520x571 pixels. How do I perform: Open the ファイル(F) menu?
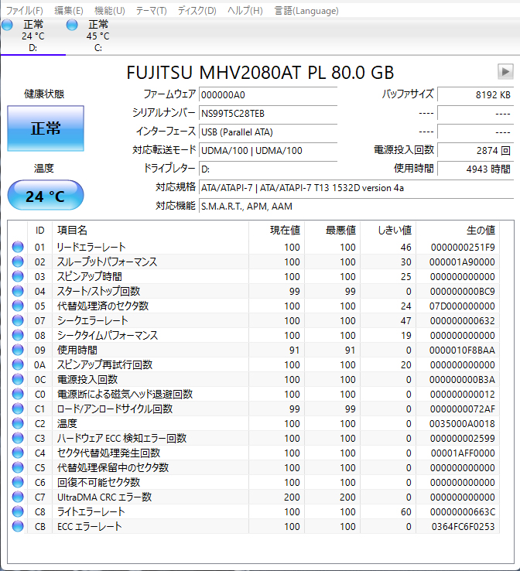tap(25, 10)
